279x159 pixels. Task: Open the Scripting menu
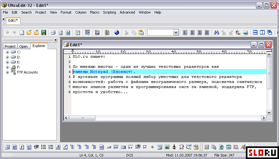(x=110, y=12)
